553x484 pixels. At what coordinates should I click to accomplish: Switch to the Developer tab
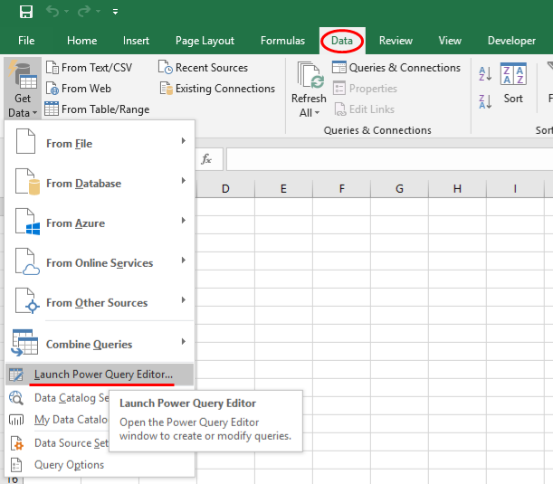(511, 41)
